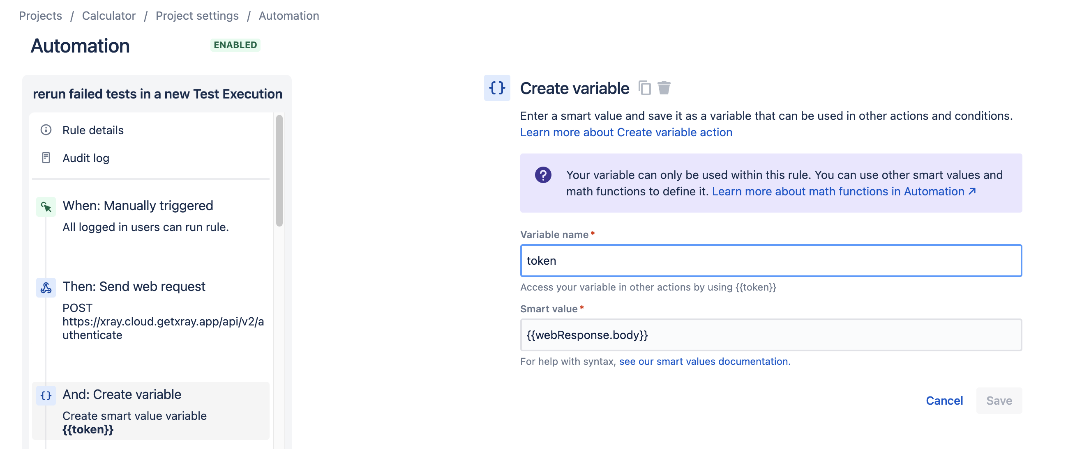Go to Projects breadcrumb
The height and width of the screenshot is (449, 1075).
point(41,16)
